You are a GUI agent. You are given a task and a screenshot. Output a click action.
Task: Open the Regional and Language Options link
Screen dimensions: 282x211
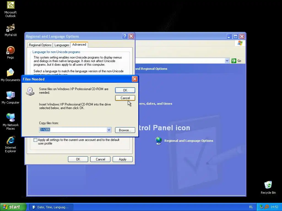[189, 141]
